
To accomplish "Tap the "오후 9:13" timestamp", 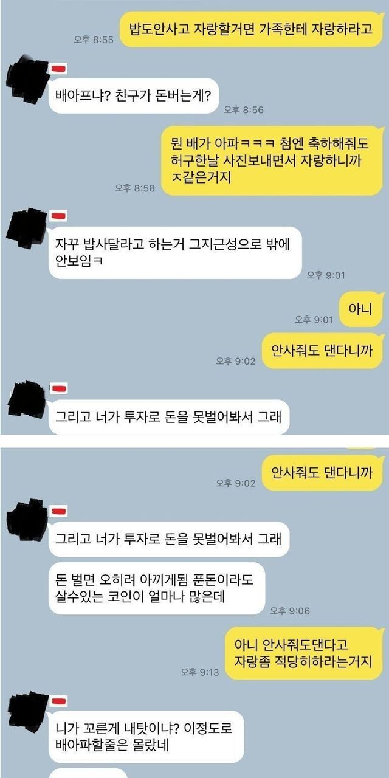I will click(x=200, y=672).
